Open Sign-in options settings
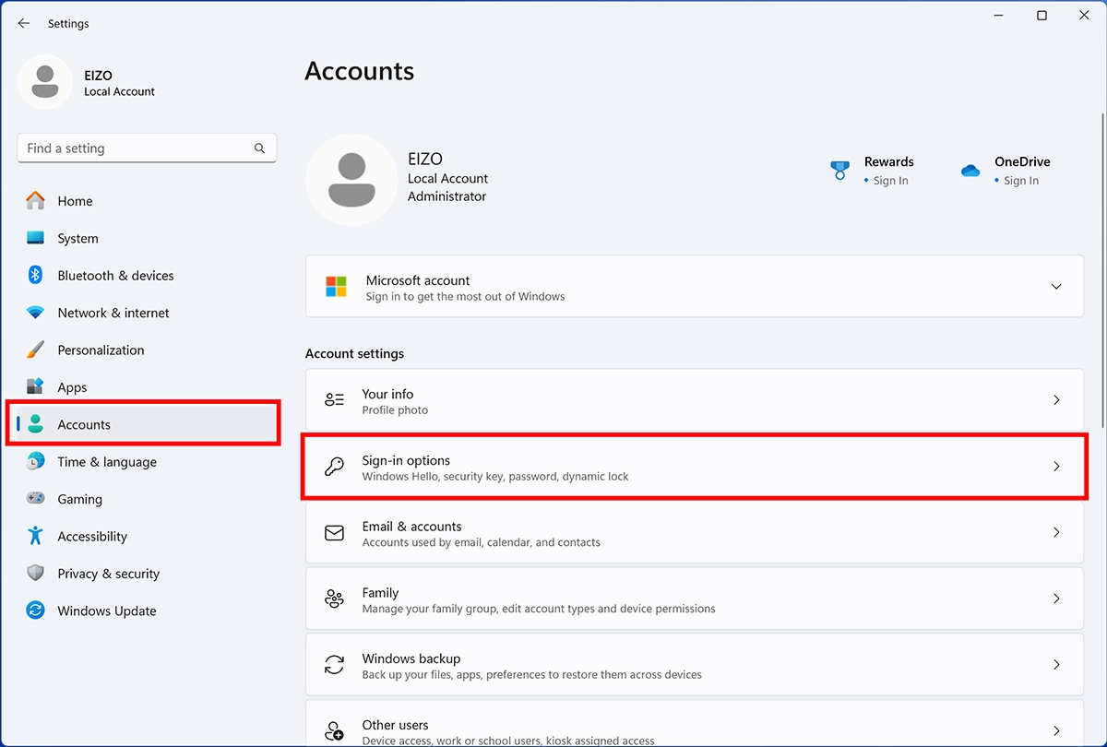 (695, 467)
